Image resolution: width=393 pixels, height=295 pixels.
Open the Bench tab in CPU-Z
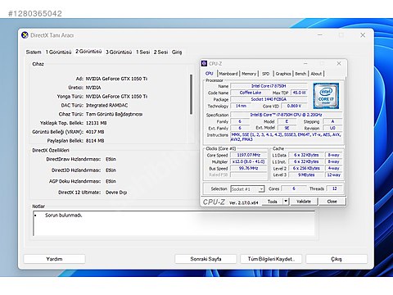[300, 74]
